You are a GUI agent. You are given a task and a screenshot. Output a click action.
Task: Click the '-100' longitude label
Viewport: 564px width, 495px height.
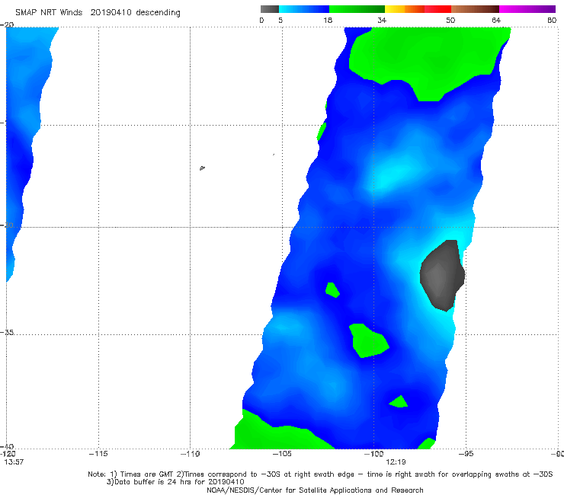click(373, 454)
